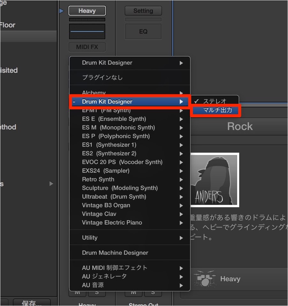288x306 pixels.
Task: Expand submenu arrow next to ES M
Action: pyautogui.click(x=181, y=128)
